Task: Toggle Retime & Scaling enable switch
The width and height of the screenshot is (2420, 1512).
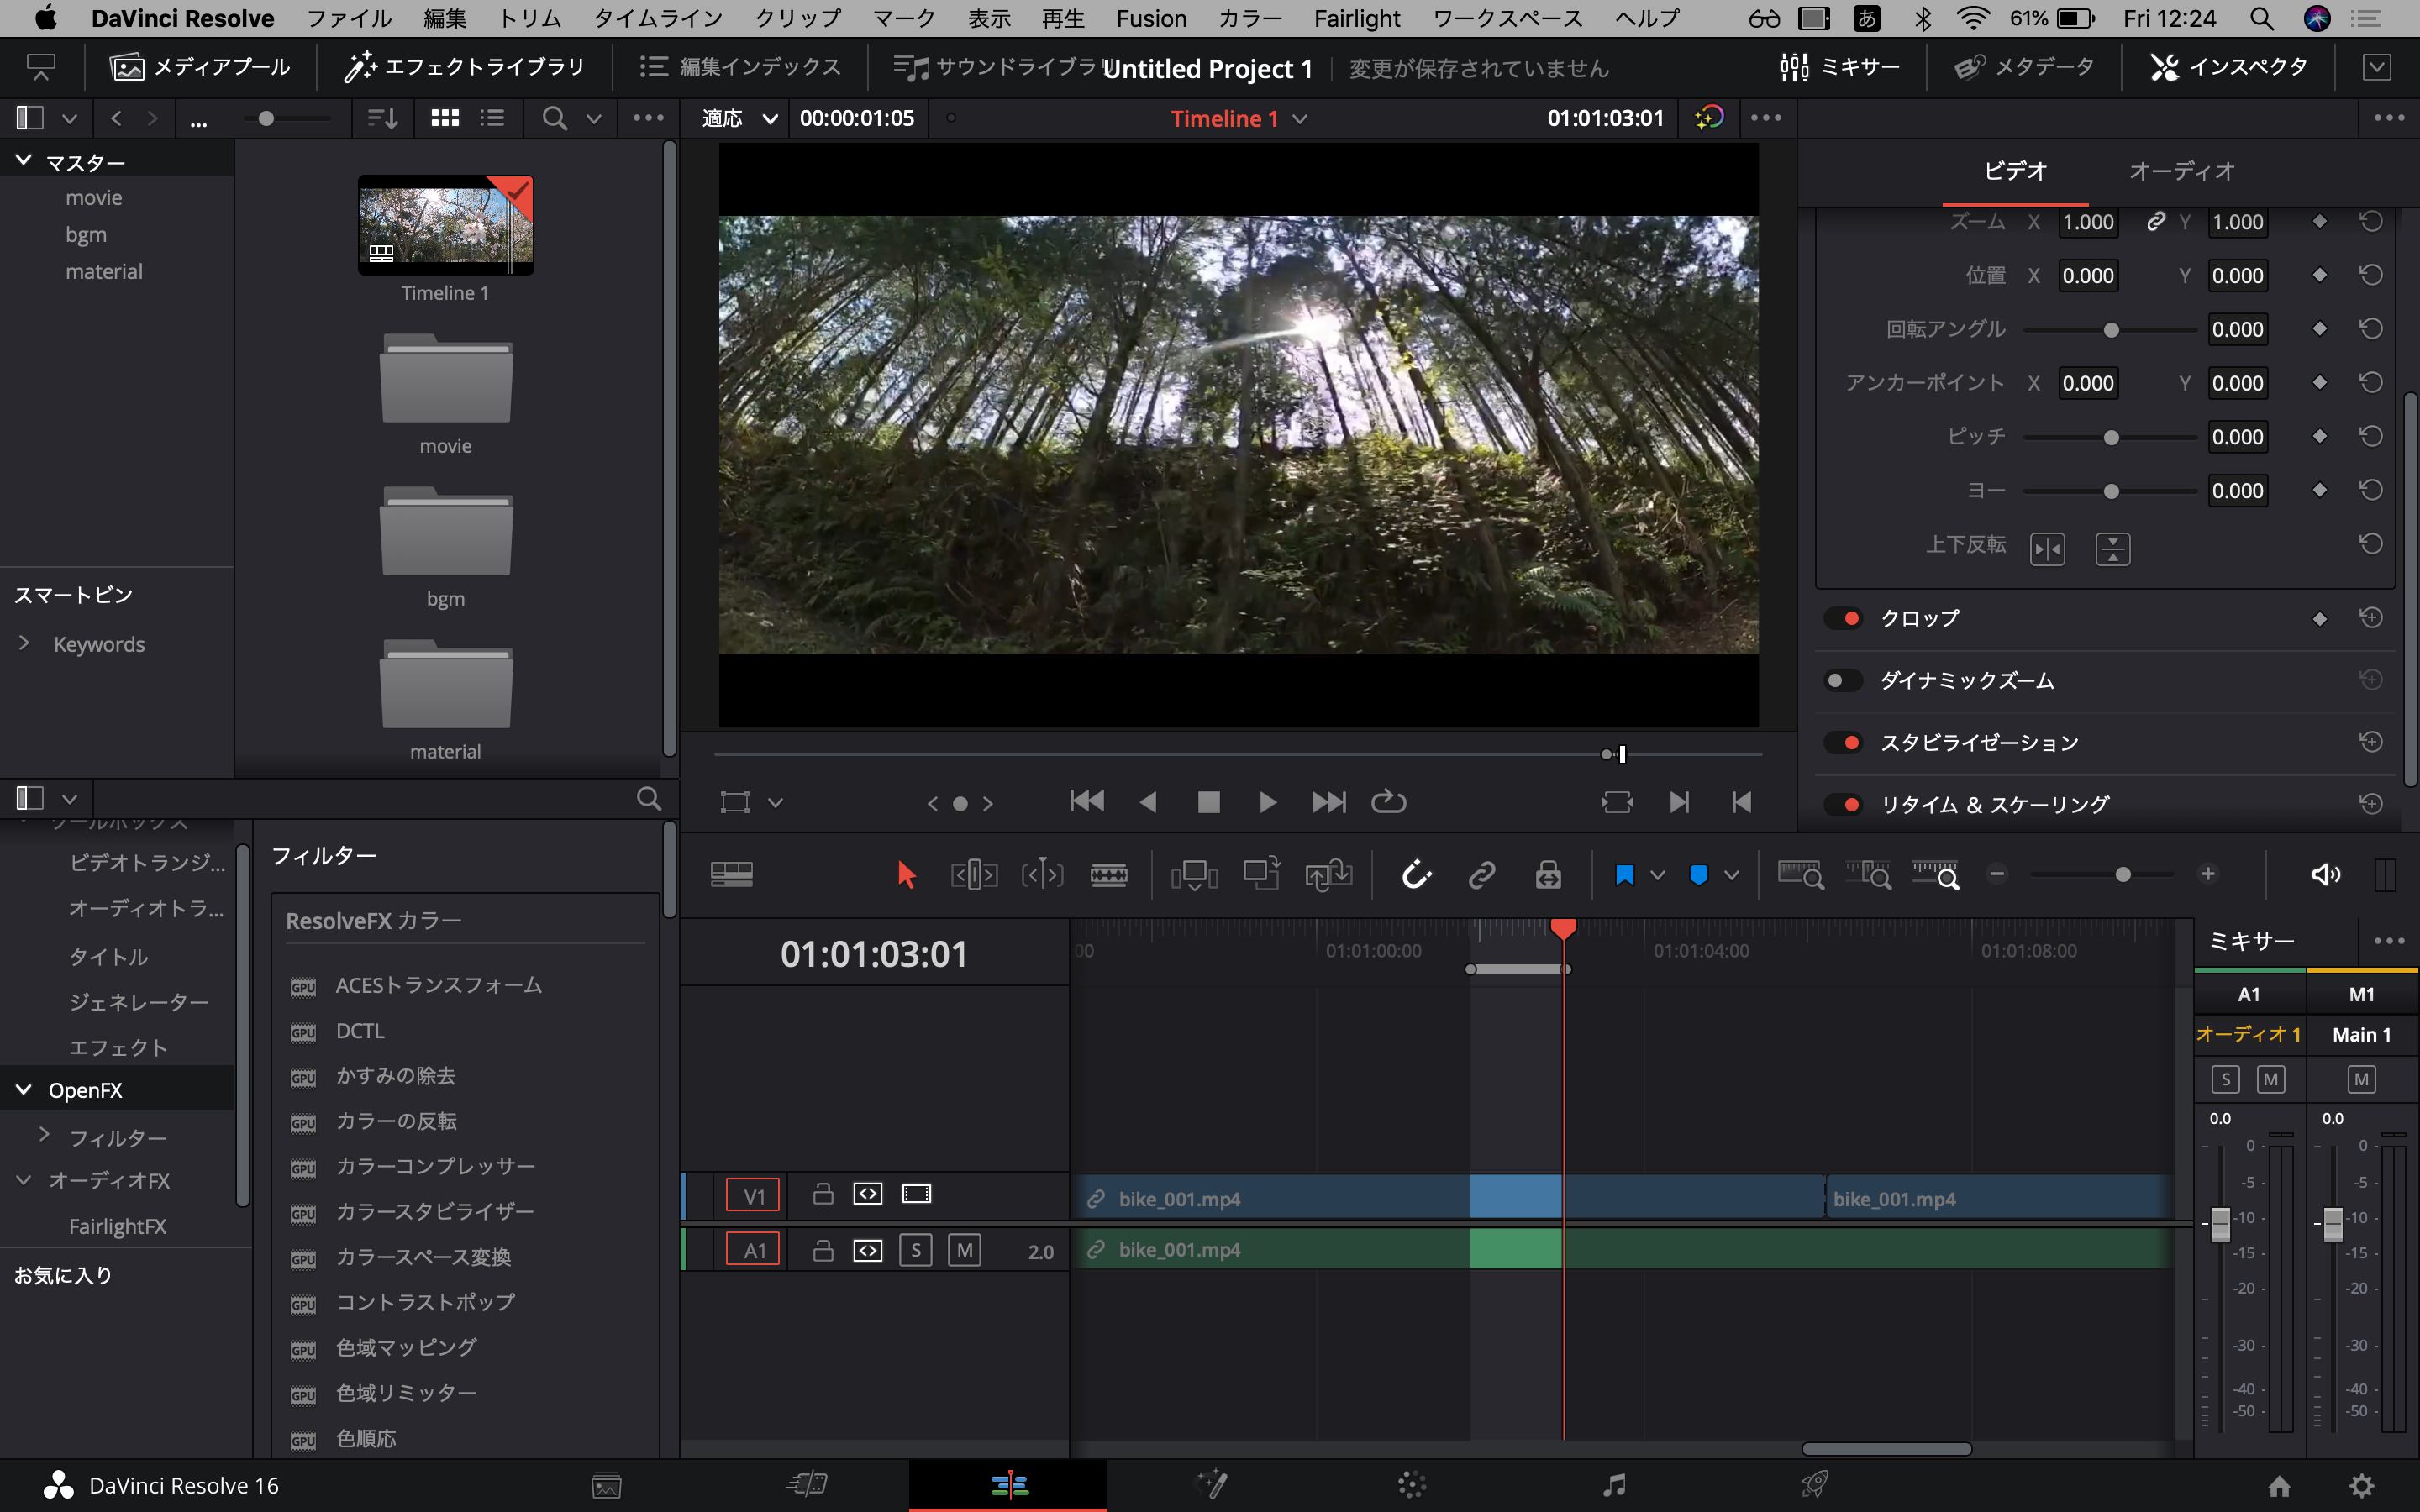Action: click(x=1843, y=804)
